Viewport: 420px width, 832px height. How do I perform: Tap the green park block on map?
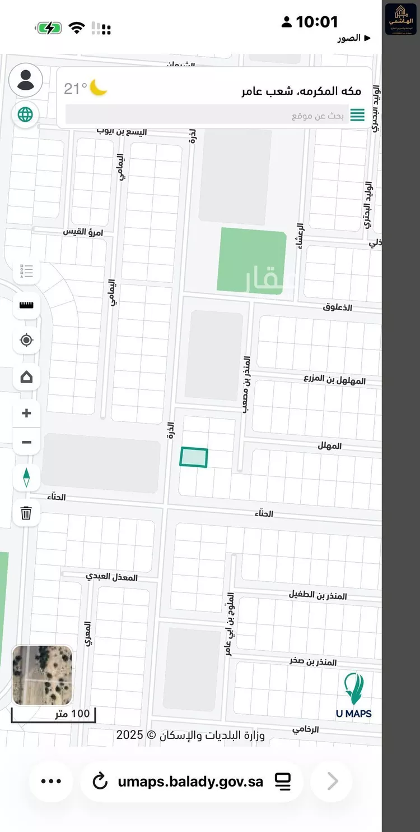click(252, 260)
